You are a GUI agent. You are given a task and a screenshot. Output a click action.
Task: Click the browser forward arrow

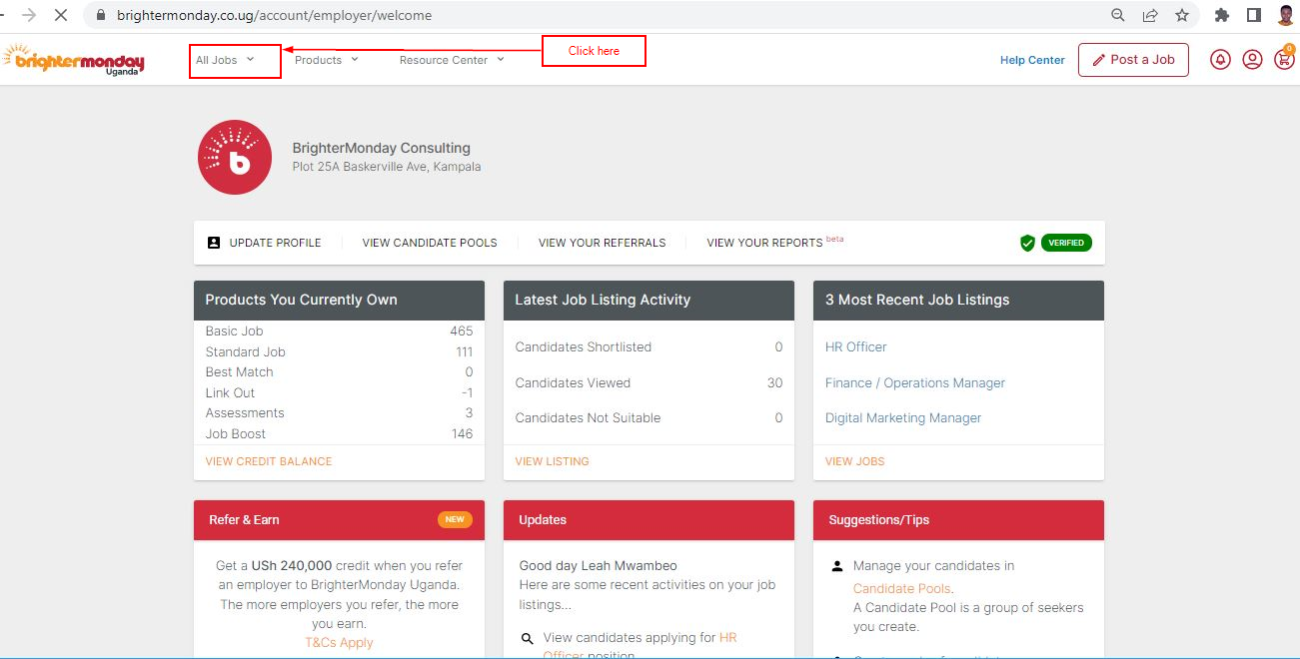click(x=29, y=15)
